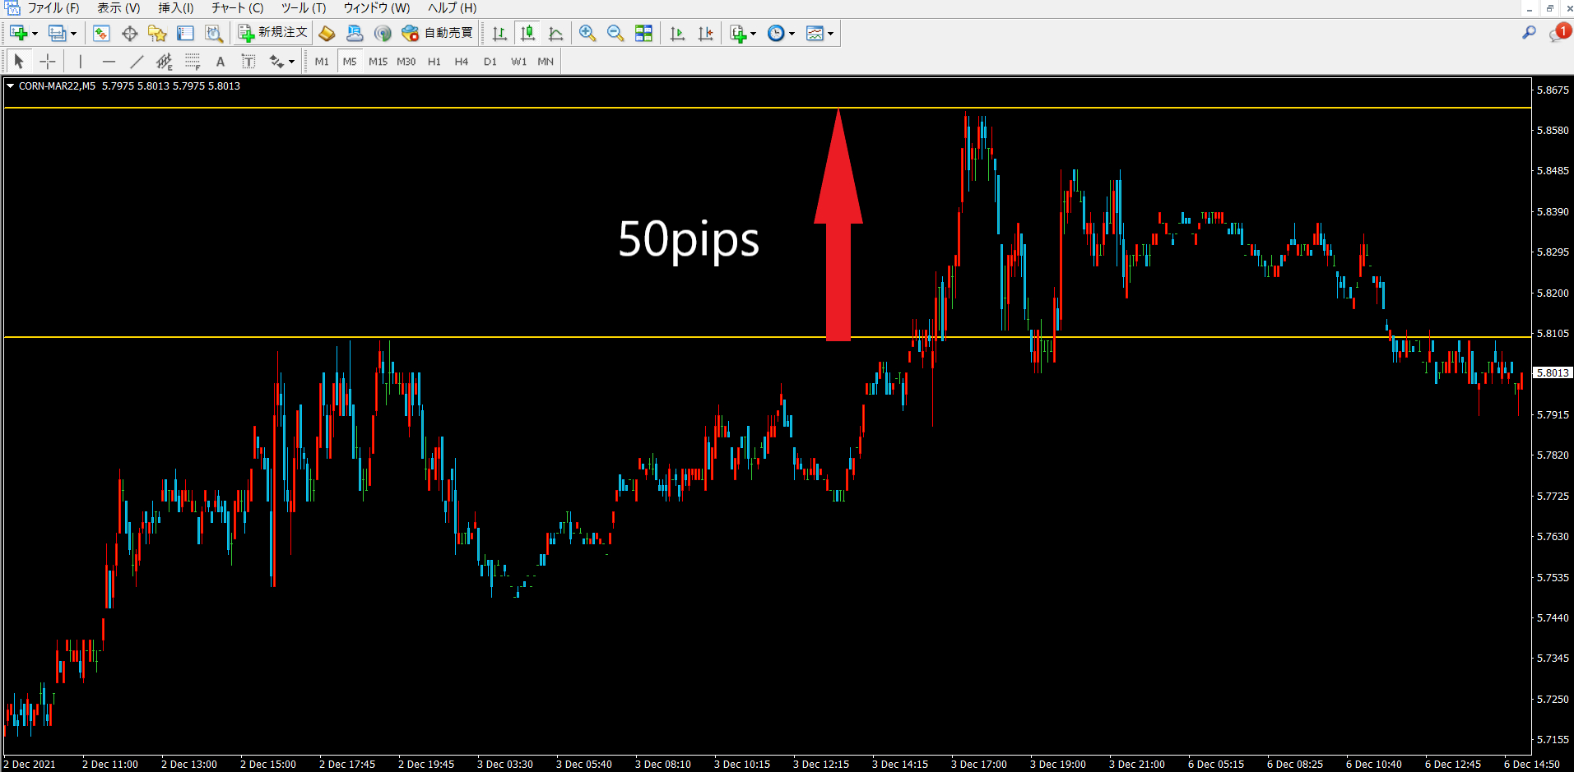
Task: Expand the indicators dropdown arrow
Action: pos(753,34)
